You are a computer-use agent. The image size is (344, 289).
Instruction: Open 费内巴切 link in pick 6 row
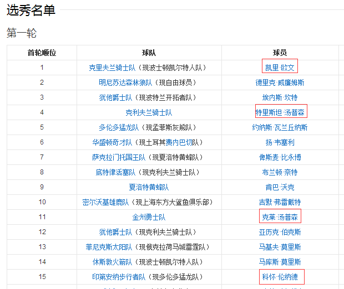click(179, 142)
